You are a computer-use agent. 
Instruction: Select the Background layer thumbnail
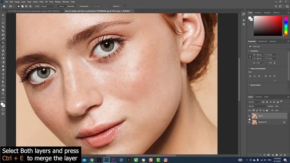255,122
